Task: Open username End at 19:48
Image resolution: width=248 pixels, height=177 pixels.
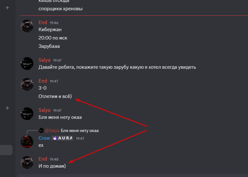Action: 43,159
